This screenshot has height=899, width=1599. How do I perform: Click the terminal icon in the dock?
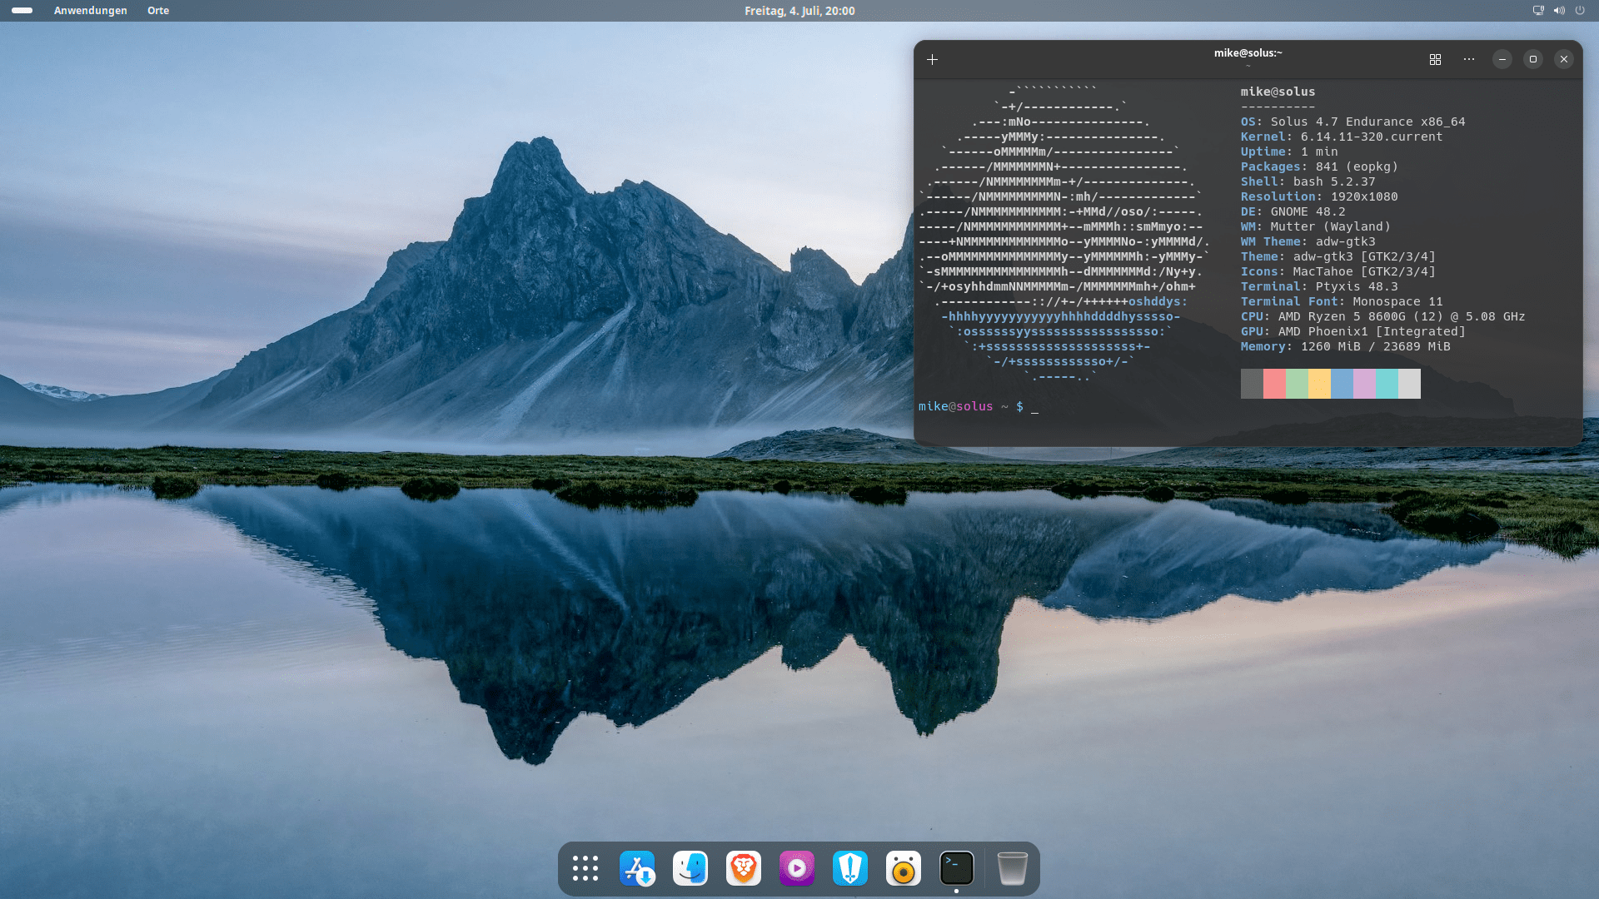(x=957, y=868)
